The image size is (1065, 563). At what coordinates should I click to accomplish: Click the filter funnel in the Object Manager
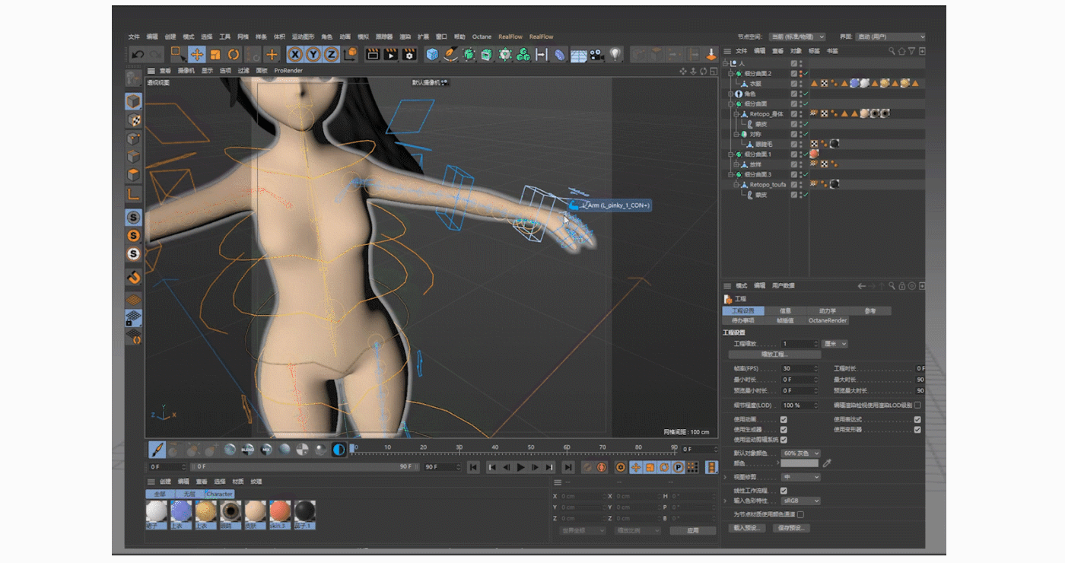click(912, 51)
